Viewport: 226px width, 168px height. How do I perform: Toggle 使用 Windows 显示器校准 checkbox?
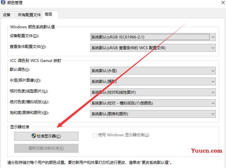pyautogui.click(x=95, y=135)
